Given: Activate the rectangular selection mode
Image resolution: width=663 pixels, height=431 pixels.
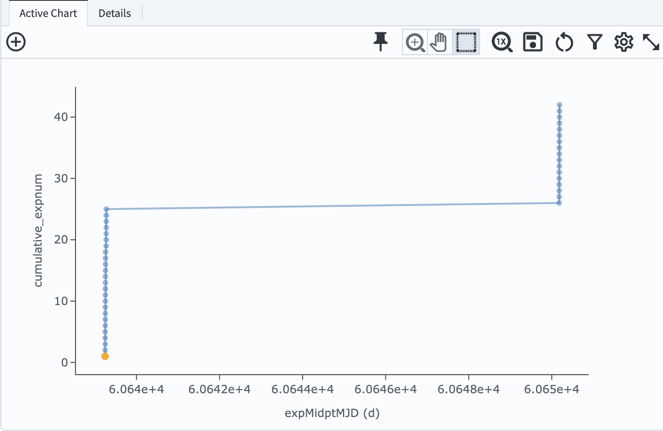Looking at the screenshot, I should [466, 42].
